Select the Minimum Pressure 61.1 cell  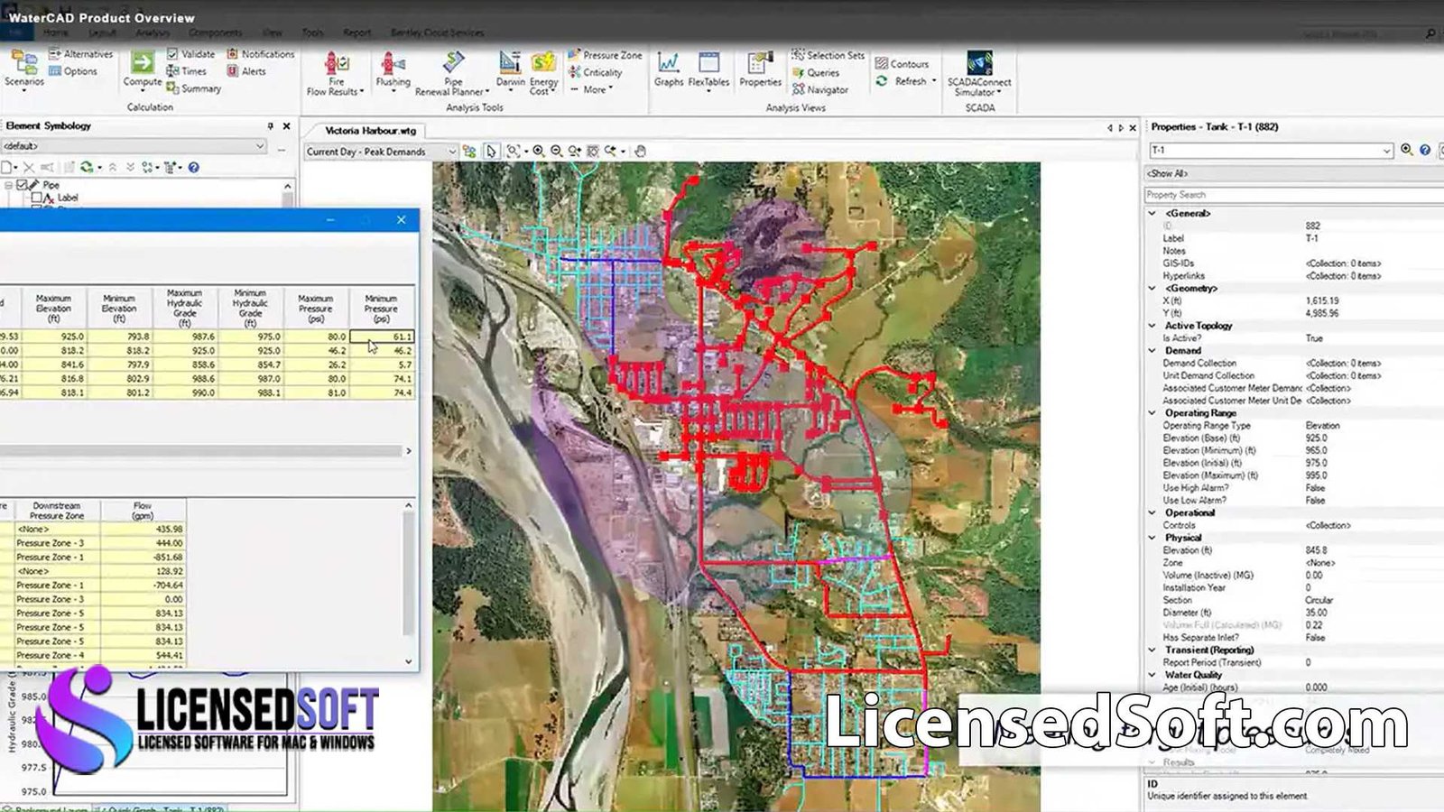coord(381,337)
